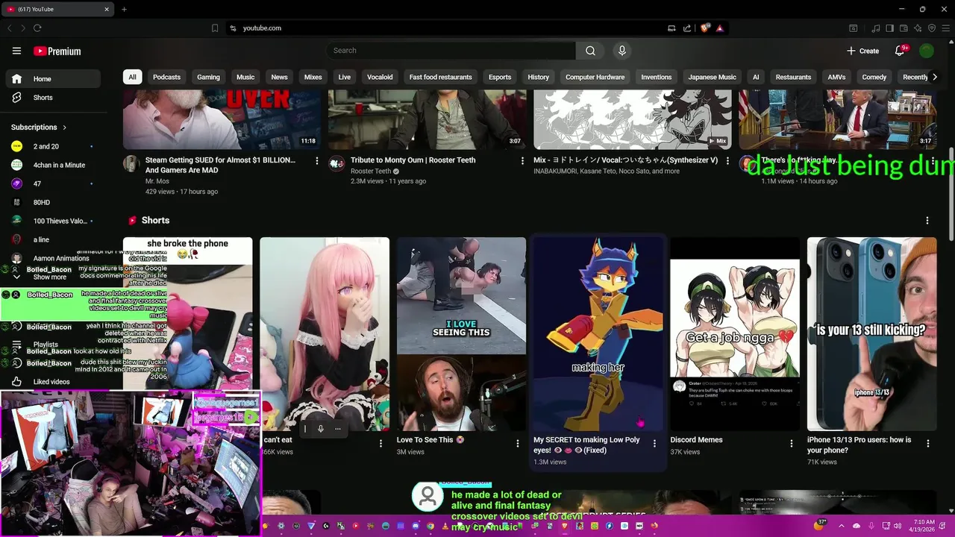
Task: Open the taskbar clock showing 7:10 AM
Action: (924, 526)
